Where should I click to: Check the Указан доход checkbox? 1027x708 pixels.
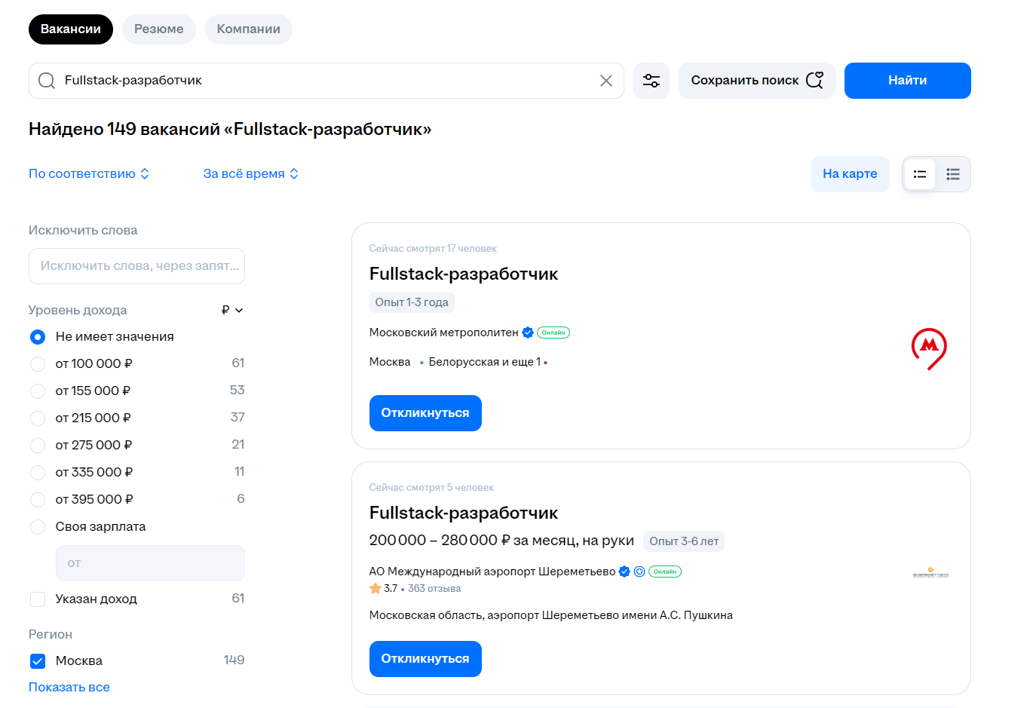38,599
